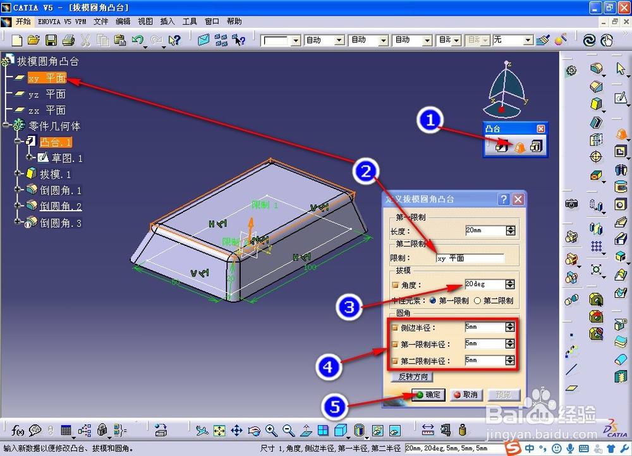Click the Multi-View quad window icon
The height and width of the screenshot is (456, 632).
click(323, 431)
